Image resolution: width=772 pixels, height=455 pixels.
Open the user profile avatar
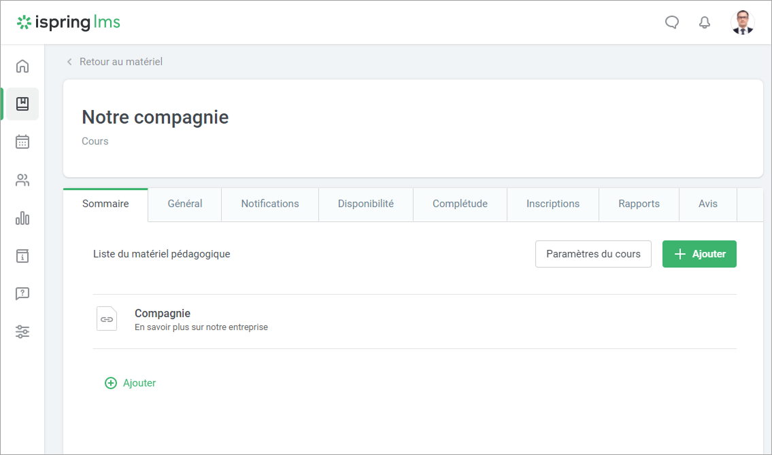[x=742, y=22]
